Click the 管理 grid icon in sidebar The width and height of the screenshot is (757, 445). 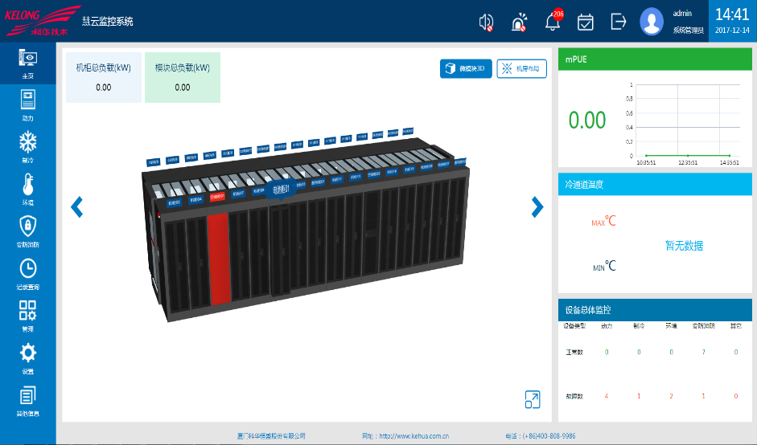27,312
